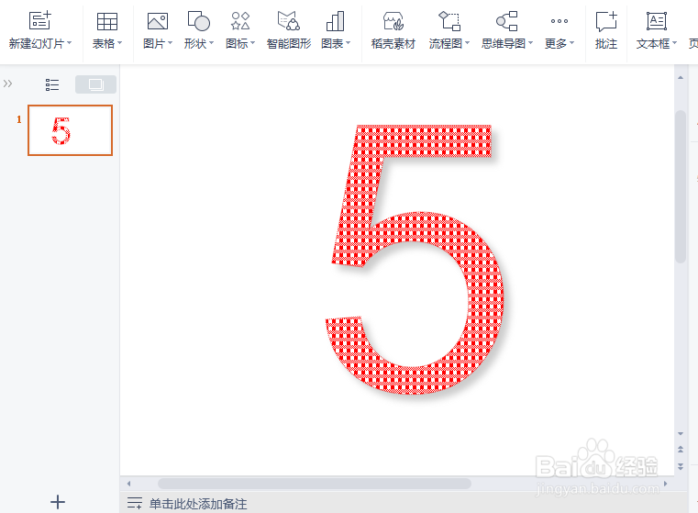Switch to outline view in slide panel

pyautogui.click(x=52, y=84)
